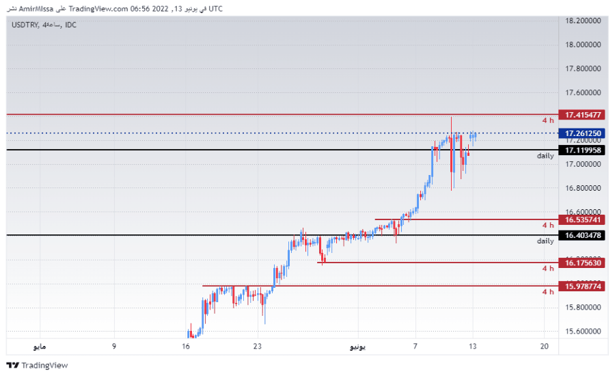The image size is (615, 376).
Task: Select the red 17.415477 price label
Action: point(582,115)
